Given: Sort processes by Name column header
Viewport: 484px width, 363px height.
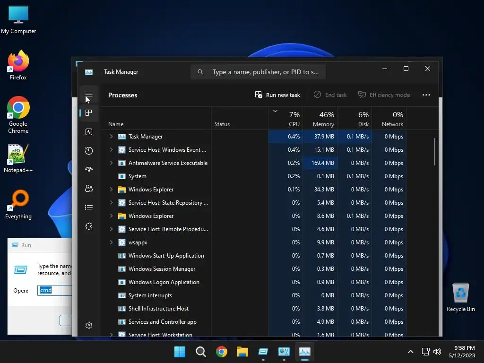Looking at the screenshot, I should 157,118.
